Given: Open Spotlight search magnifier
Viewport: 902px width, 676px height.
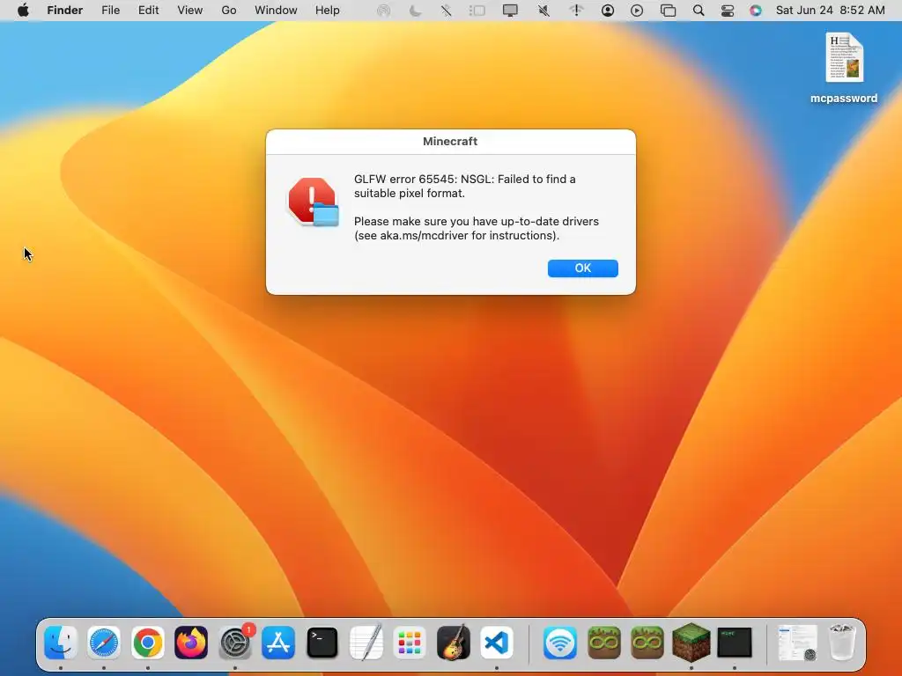Looking at the screenshot, I should tap(699, 11).
